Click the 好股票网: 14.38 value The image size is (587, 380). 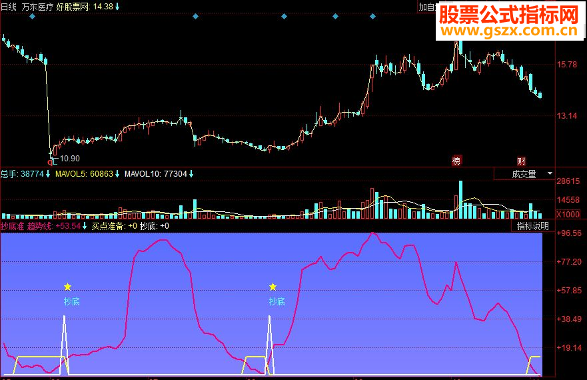tap(88, 7)
